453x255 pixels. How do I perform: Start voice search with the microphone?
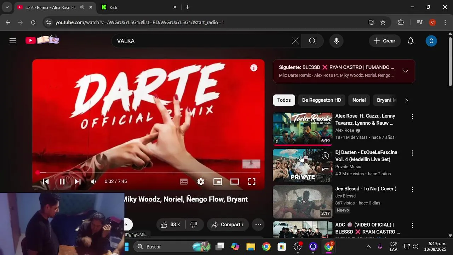336,41
